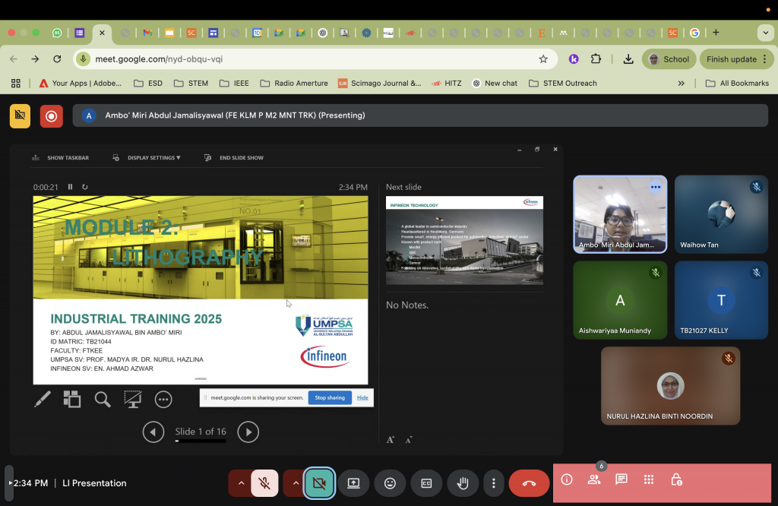Click SHOW TASKBAR in presenter view
Viewport: 778px width, 506px height.
(x=61, y=158)
